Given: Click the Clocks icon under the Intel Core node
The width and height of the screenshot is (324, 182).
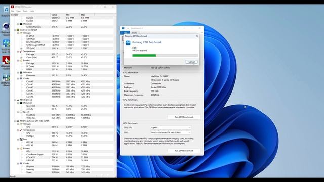Looking at the screenshot, I should pos(21,78).
